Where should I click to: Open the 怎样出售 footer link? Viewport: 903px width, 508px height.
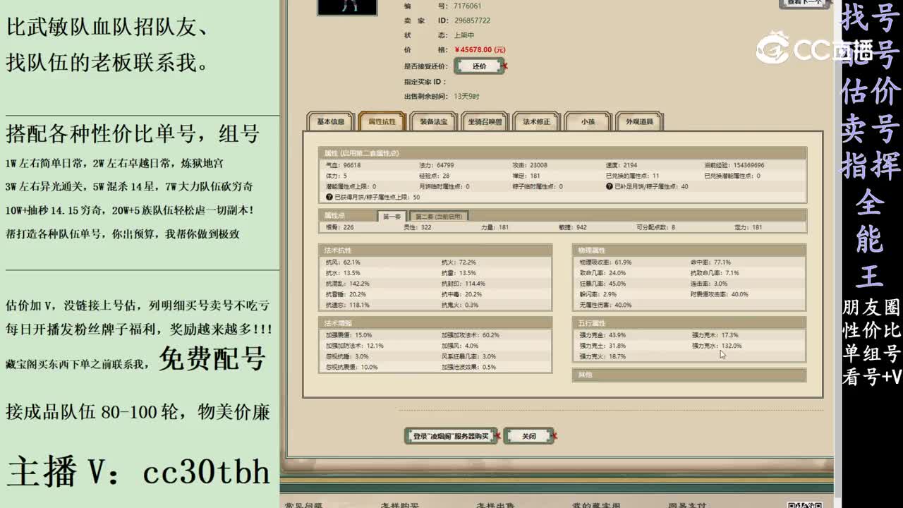(496, 504)
